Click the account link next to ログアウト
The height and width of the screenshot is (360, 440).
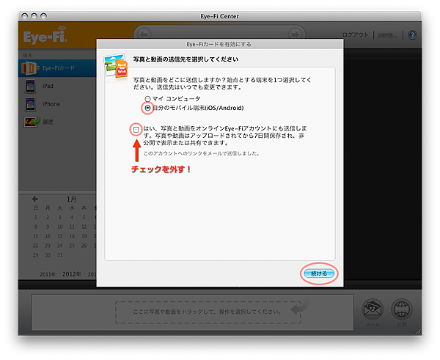[x=387, y=35]
